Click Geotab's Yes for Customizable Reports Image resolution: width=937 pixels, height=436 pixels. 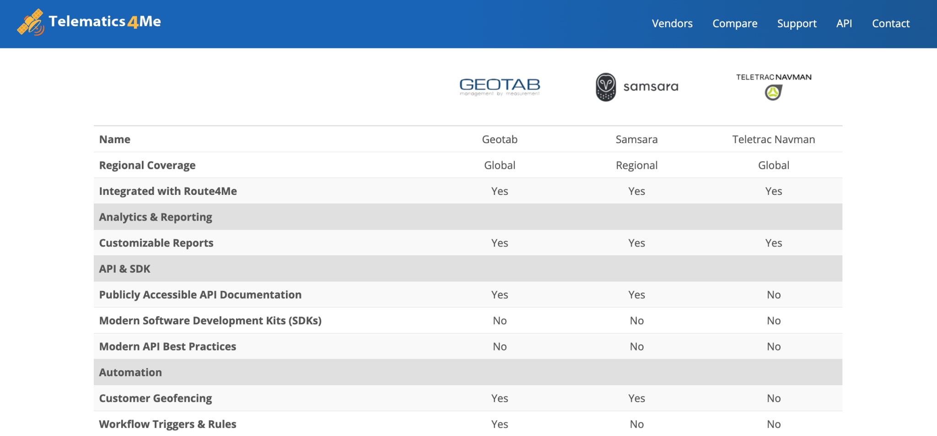[x=500, y=243]
